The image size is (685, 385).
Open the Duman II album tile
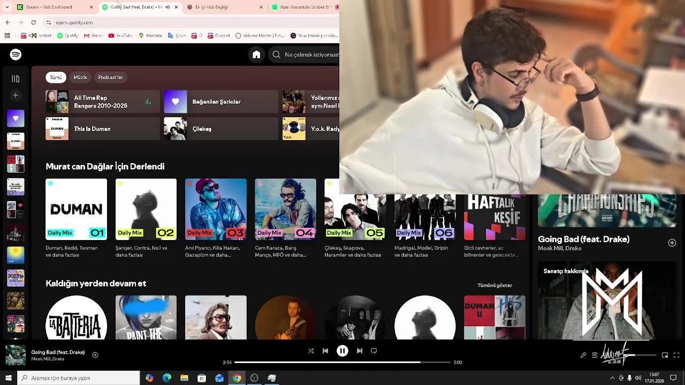pos(494,318)
